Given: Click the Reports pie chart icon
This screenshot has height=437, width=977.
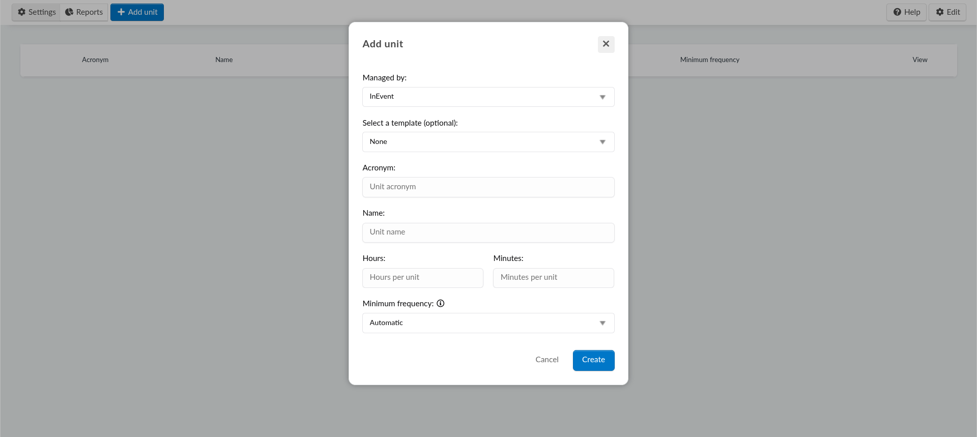Looking at the screenshot, I should (x=69, y=12).
